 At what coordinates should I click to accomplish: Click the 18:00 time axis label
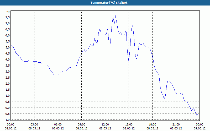(x=153, y=125)
